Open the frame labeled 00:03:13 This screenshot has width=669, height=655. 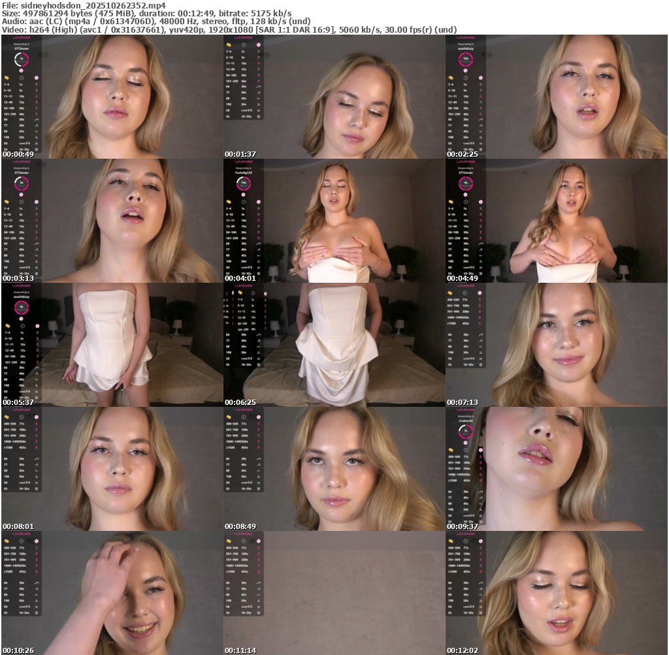(112, 221)
